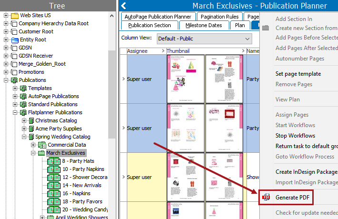This screenshot has height=219, width=338.
Task: Switch to the Pagination Rules tab
Action: point(219,17)
